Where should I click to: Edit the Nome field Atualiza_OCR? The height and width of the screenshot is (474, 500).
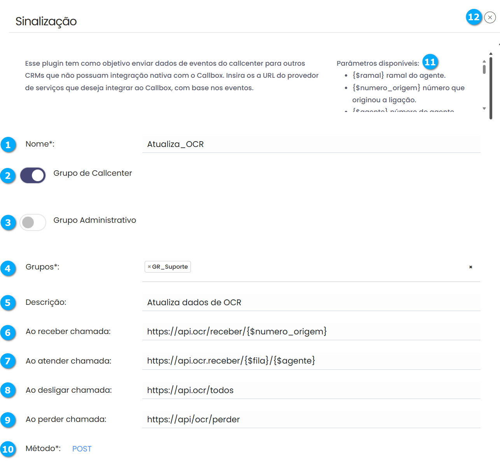pos(311,144)
